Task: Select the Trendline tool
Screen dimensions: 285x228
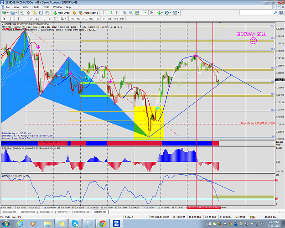Action: coord(31,19)
